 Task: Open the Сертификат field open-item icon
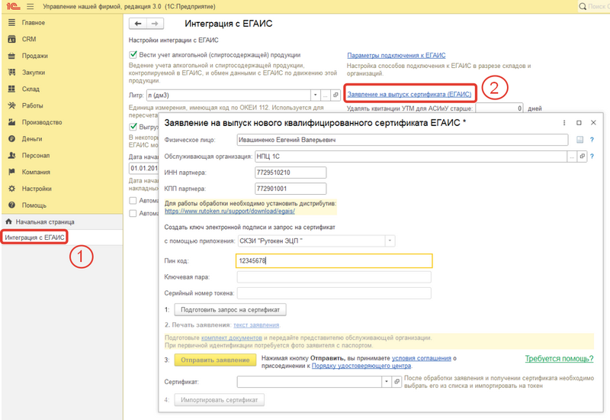(x=396, y=382)
